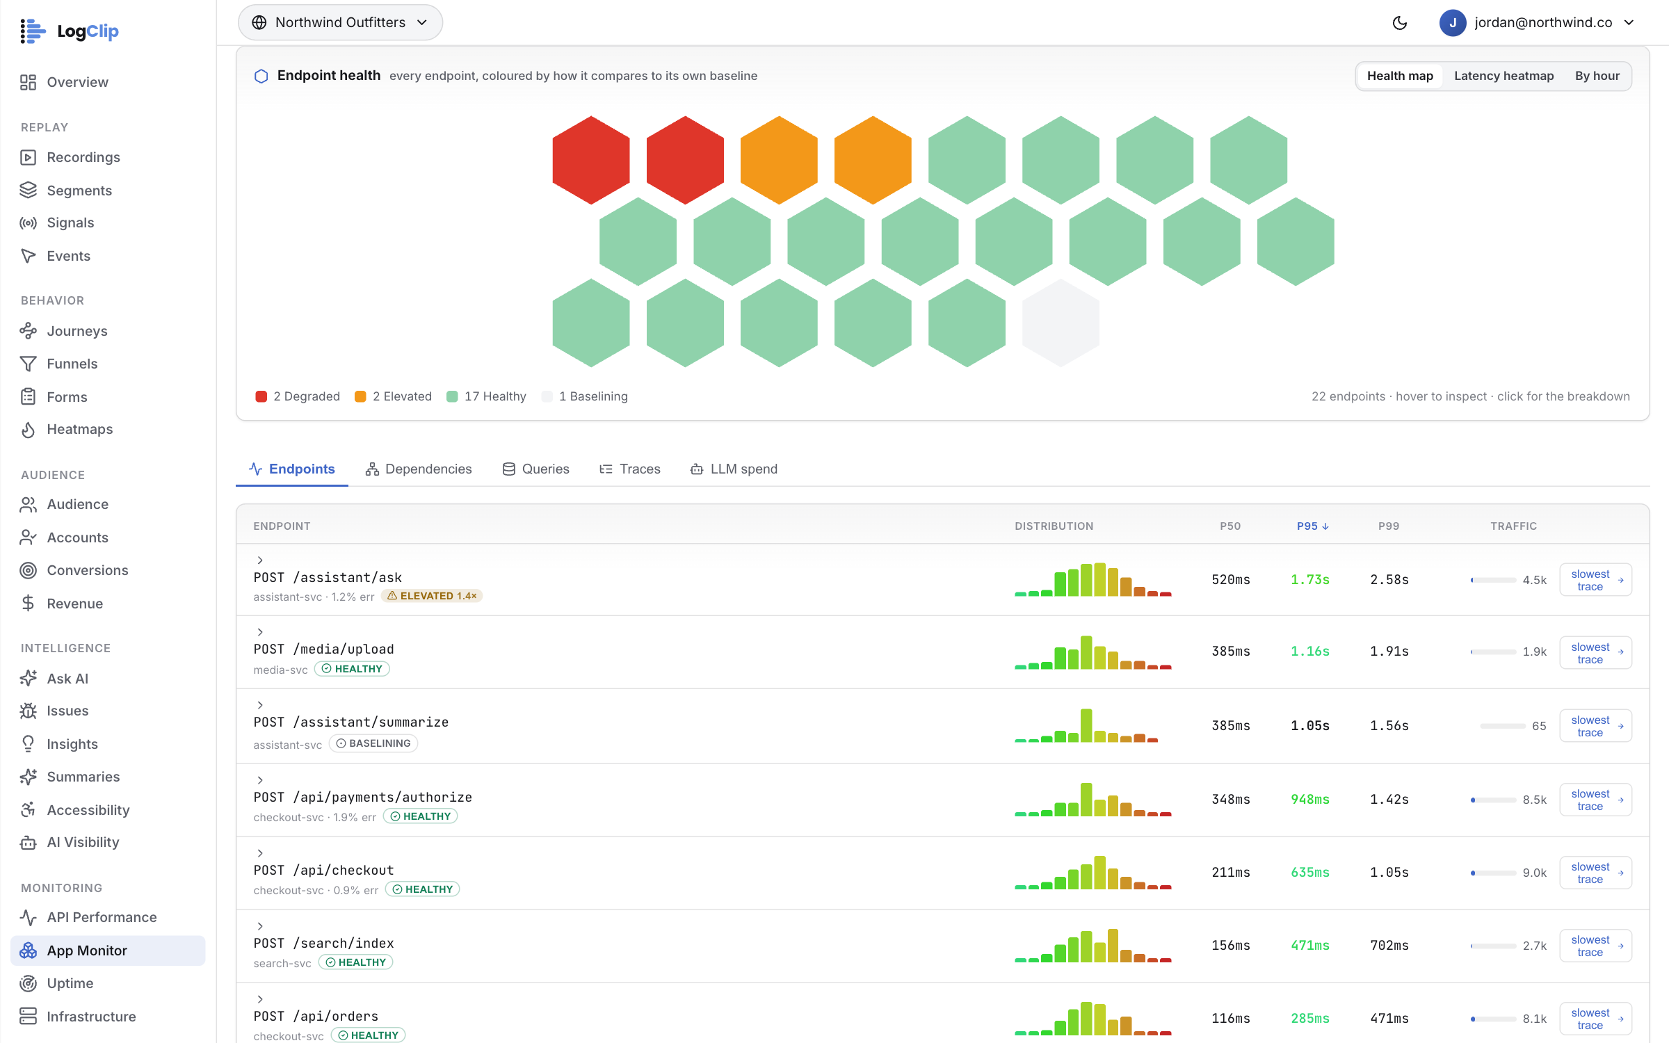Open slowest trace for /assistant/ask
The width and height of the screenshot is (1669, 1043).
coord(1596,580)
